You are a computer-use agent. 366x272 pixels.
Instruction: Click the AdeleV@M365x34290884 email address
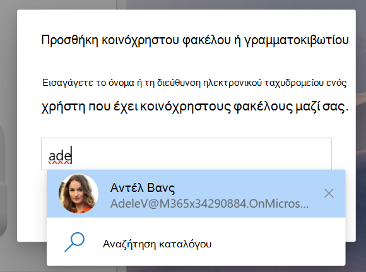(x=210, y=204)
